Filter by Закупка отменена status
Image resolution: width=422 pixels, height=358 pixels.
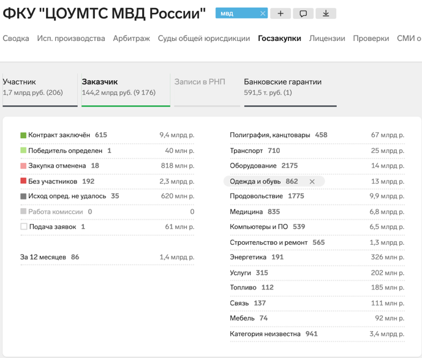[x=107, y=166]
